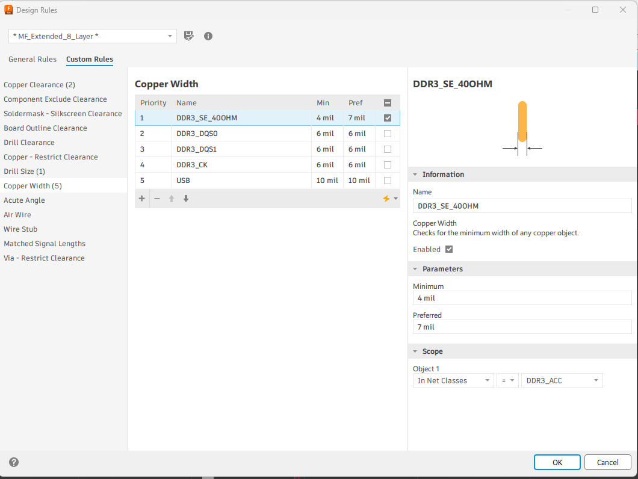
Task: Toggle the header select-all checkbox
Action: coord(388,103)
